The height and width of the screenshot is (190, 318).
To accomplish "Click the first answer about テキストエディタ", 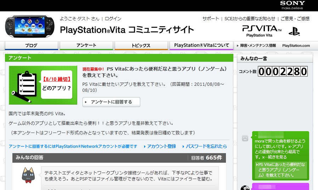I will [x=129, y=176].
